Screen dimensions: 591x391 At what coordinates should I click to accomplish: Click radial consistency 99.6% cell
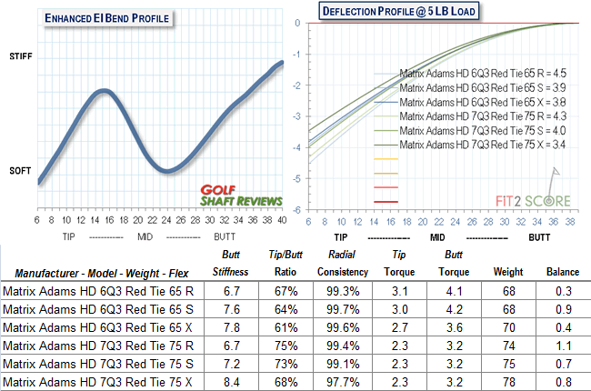click(343, 327)
